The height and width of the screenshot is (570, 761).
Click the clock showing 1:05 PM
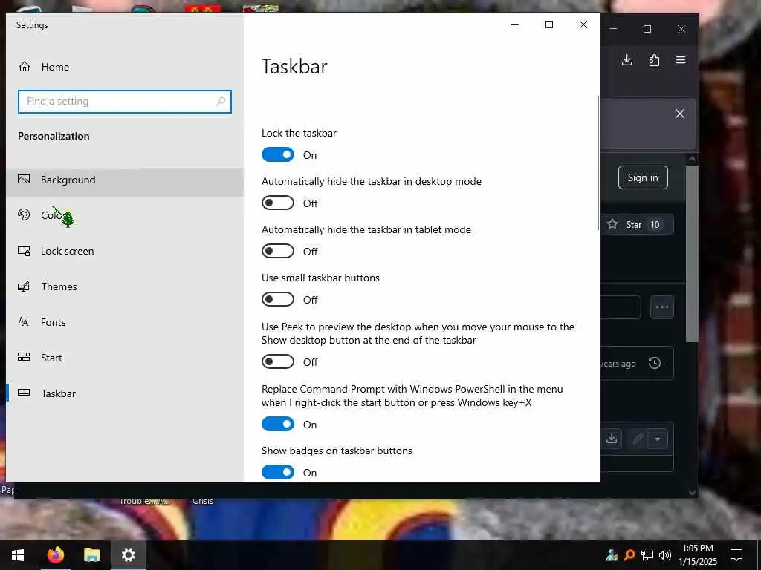click(698, 555)
